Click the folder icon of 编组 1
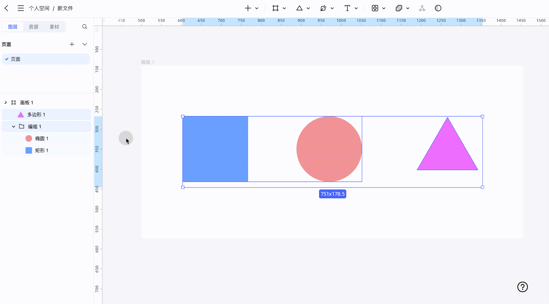549x304 pixels. [22, 126]
